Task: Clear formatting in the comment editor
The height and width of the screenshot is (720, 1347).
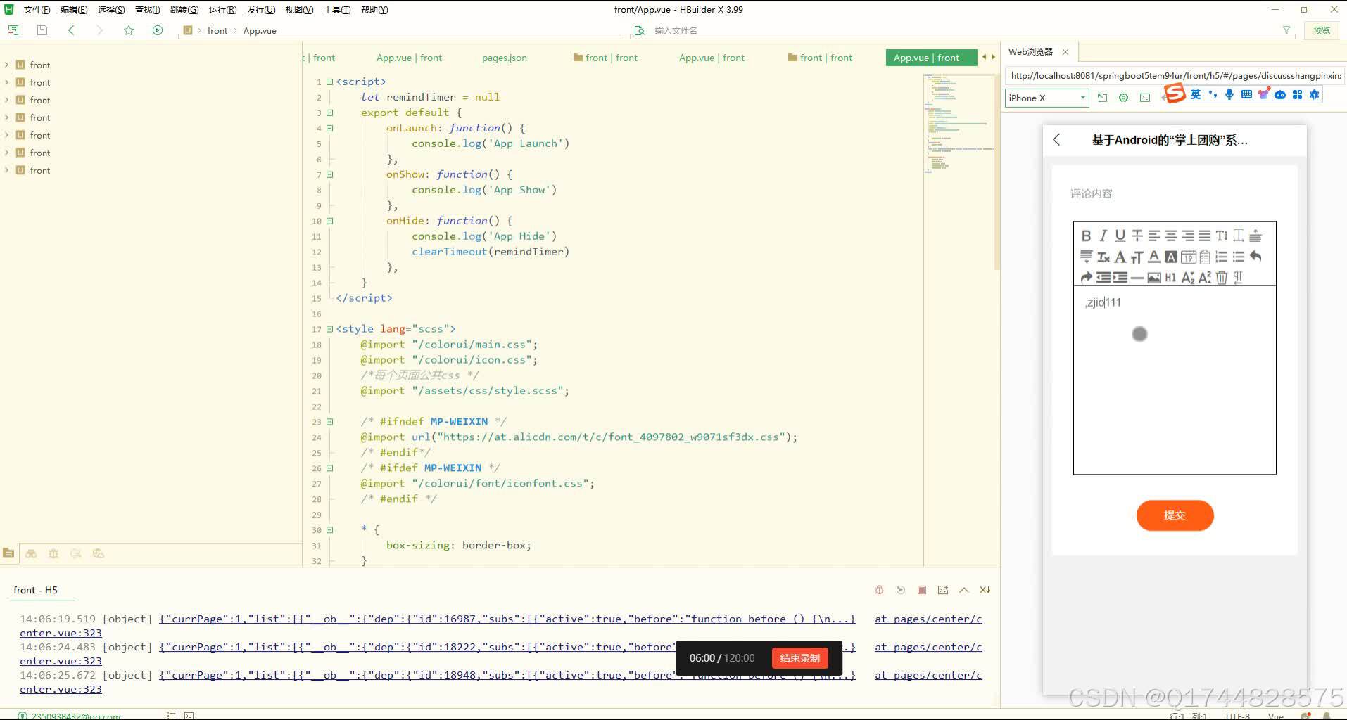Action: pos(1103,257)
